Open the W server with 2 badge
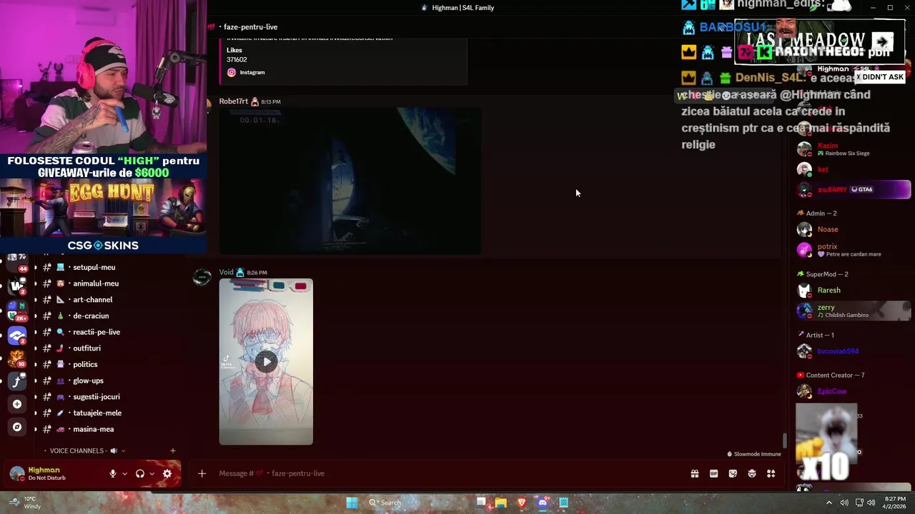This screenshot has height=514, width=915. click(17, 286)
